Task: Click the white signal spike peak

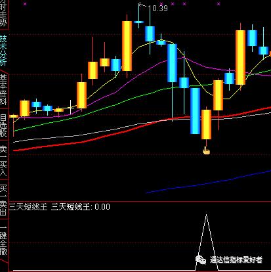Action: click(206, 215)
